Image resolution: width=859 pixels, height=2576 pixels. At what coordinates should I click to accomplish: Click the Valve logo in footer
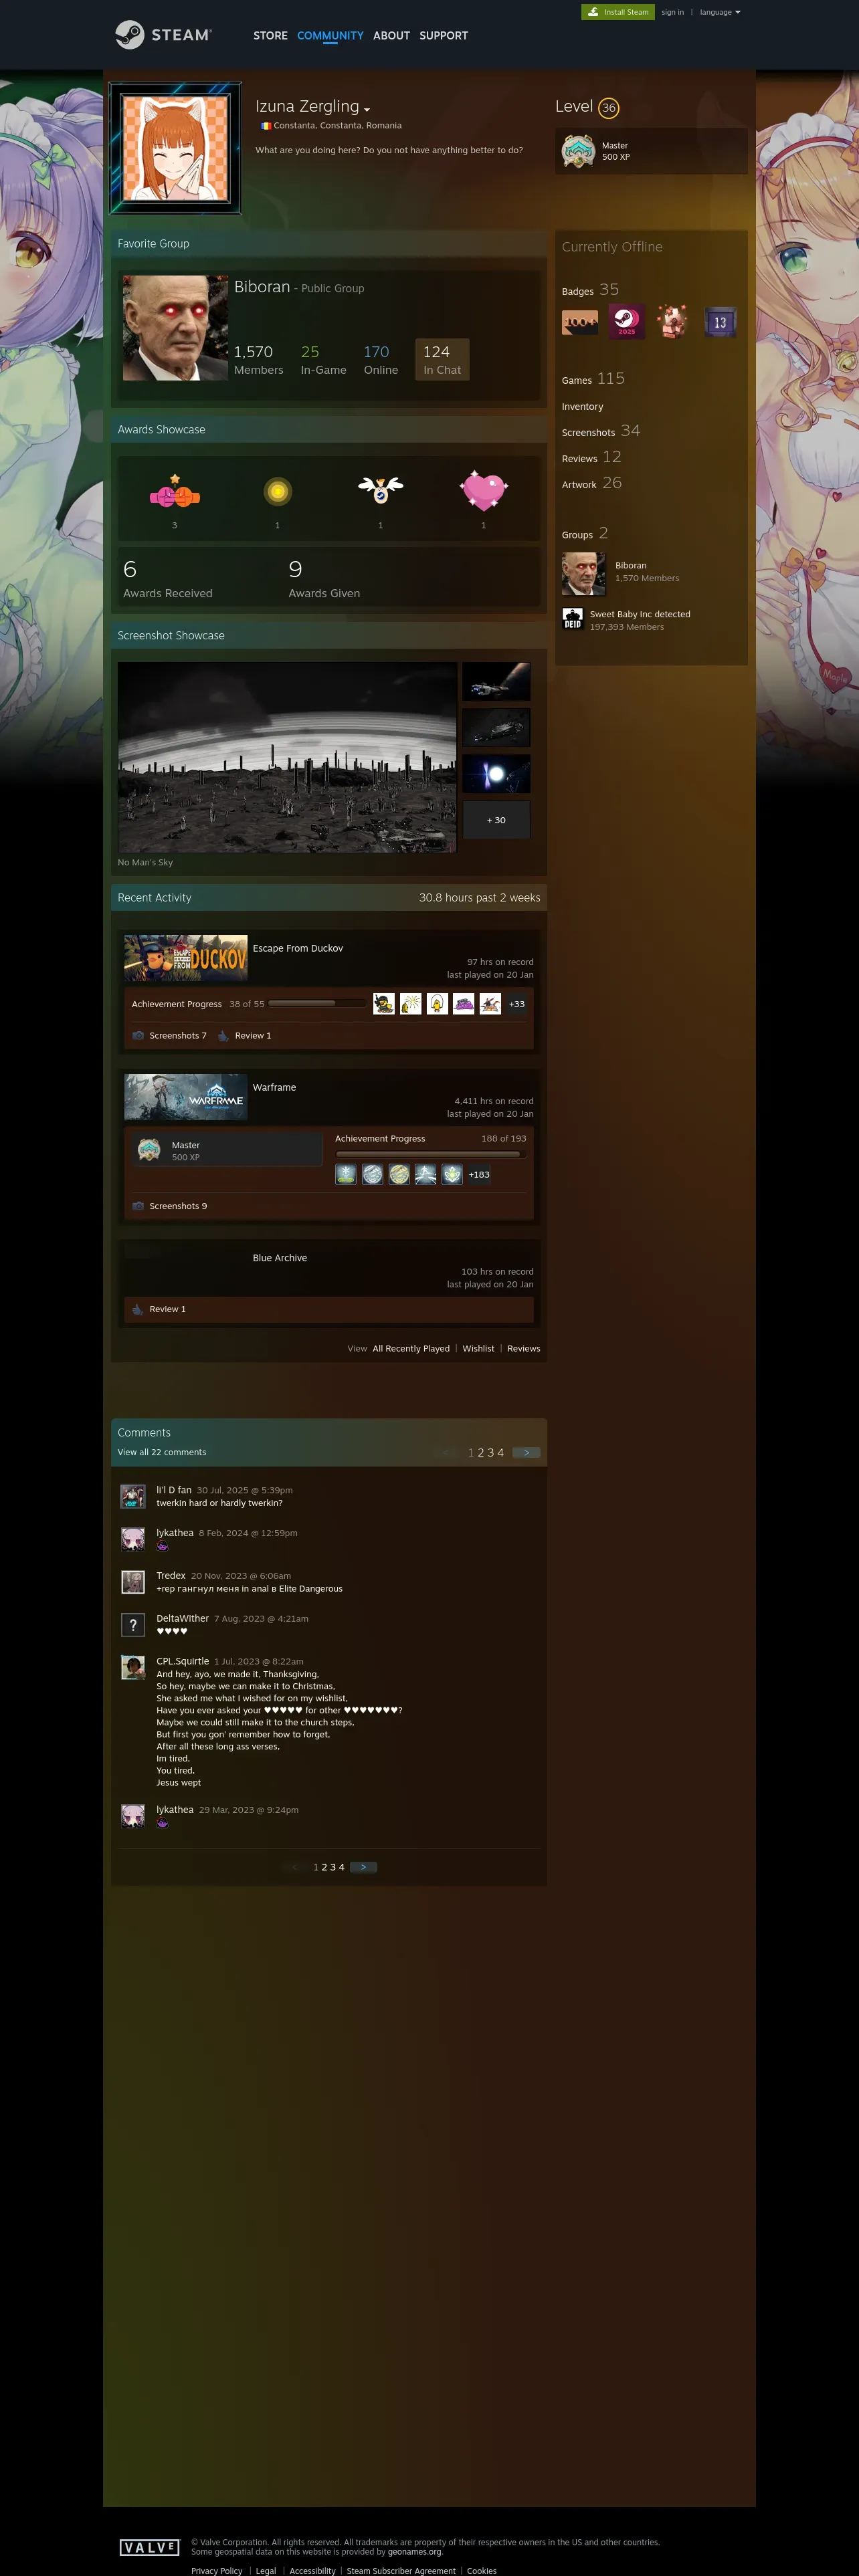(x=150, y=2547)
